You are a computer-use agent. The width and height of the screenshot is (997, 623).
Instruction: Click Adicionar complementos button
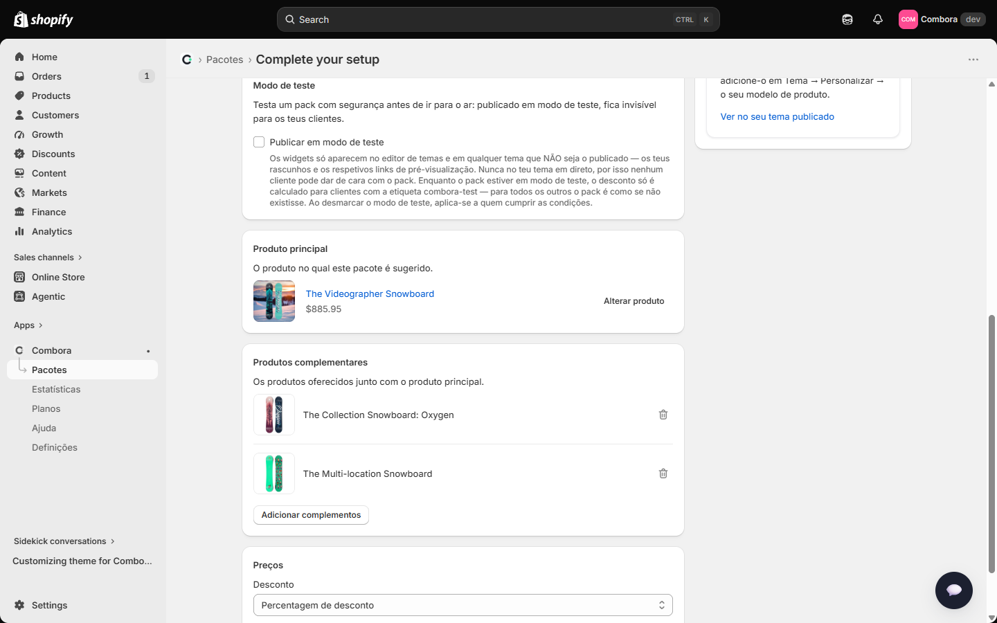pyautogui.click(x=311, y=515)
